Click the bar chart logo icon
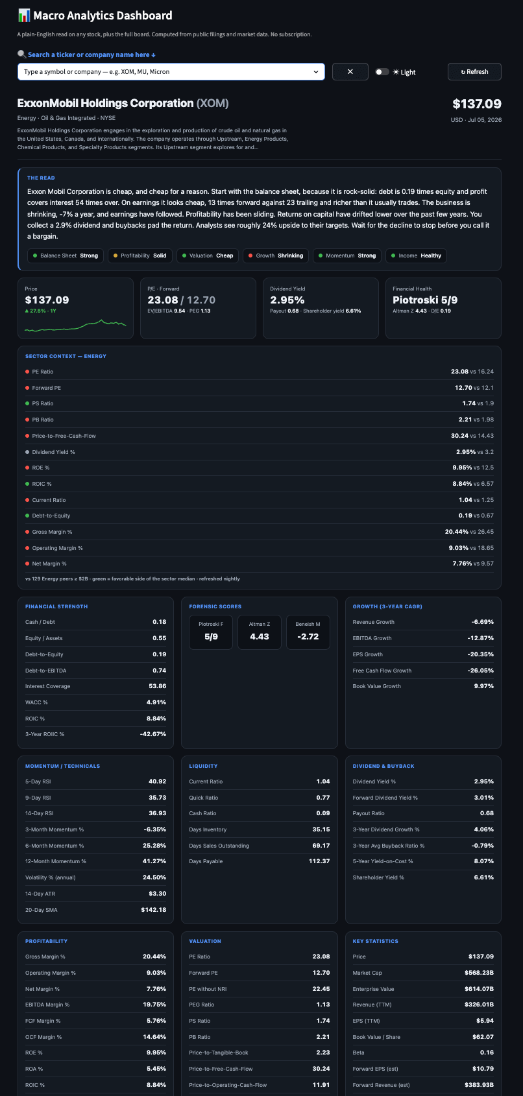 tap(24, 16)
